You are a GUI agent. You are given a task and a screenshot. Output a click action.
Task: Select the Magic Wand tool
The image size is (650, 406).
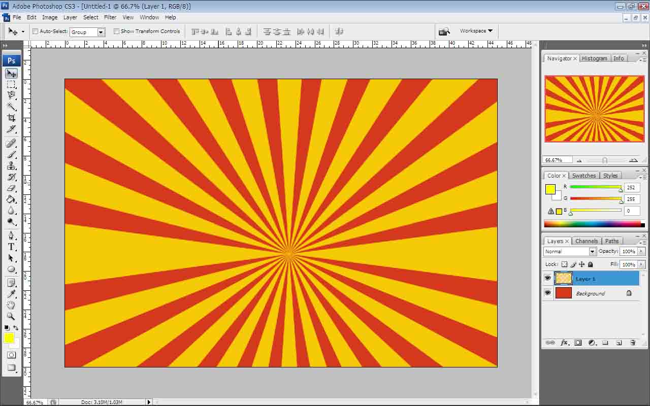click(x=11, y=107)
